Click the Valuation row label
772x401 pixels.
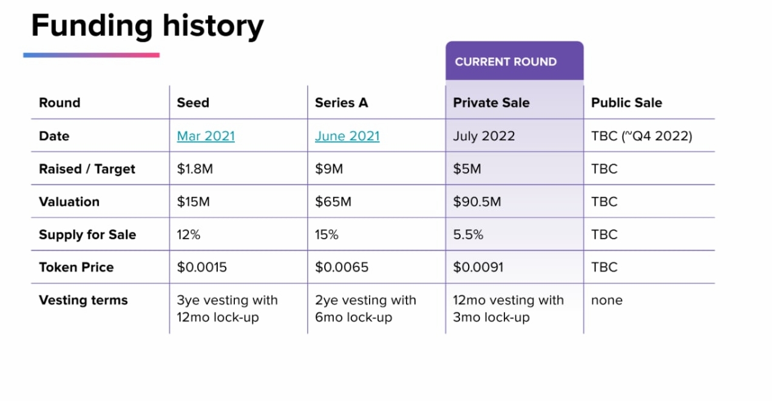(69, 202)
